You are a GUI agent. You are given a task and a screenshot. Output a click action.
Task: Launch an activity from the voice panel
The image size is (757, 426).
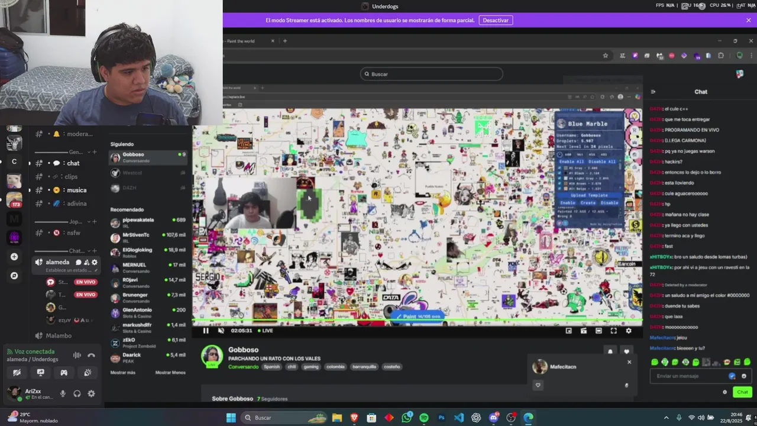pos(64,373)
